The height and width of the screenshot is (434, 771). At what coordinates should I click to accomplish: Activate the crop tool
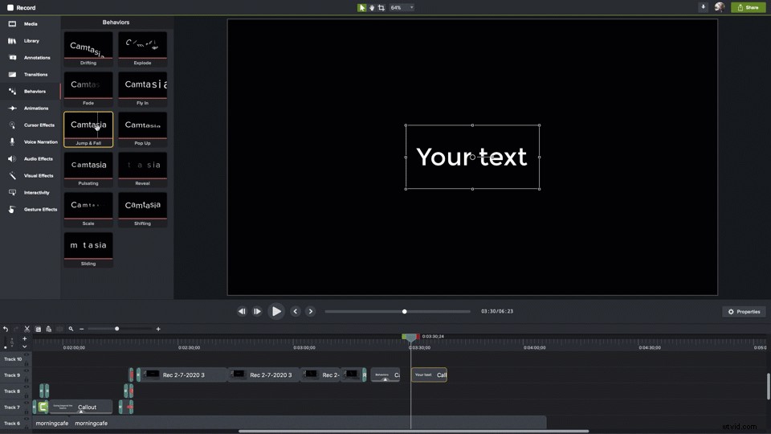(381, 7)
